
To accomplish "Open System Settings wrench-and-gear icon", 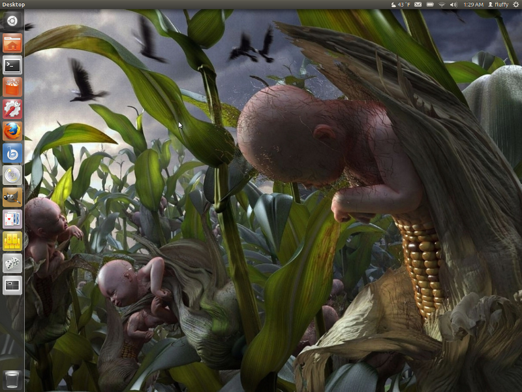I will [x=12, y=108].
